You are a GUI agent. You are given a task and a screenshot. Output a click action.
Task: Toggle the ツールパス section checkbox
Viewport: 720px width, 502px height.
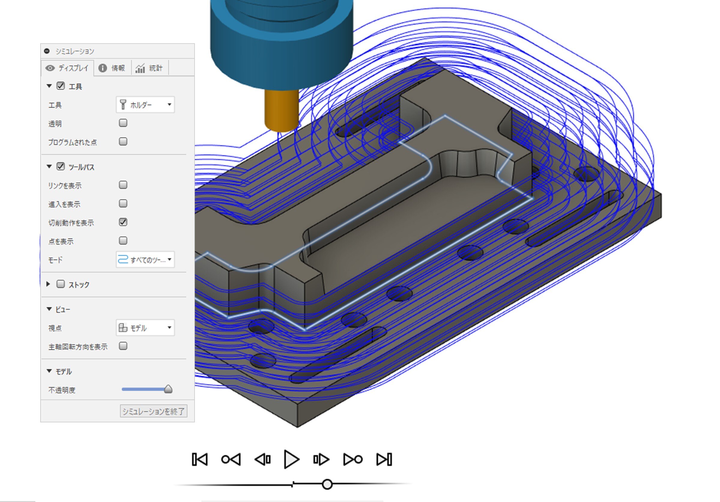pos(61,167)
